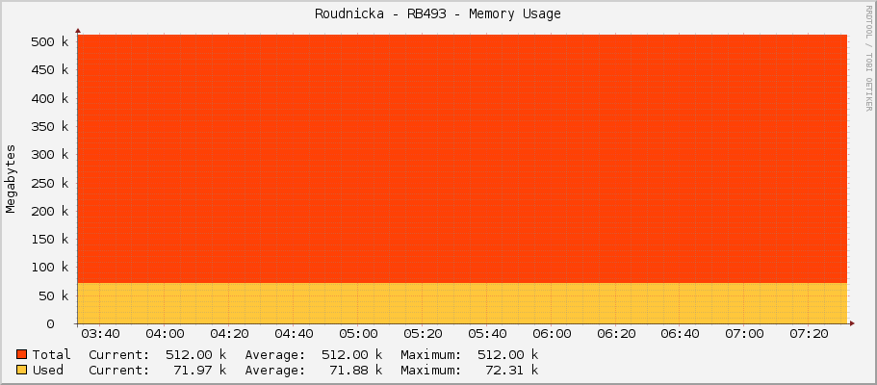Click the 06:00 time label
The image size is (877, 385).
(x=551, y=334)
